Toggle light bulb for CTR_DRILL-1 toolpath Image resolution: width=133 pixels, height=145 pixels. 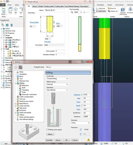(x=8, y=40)
